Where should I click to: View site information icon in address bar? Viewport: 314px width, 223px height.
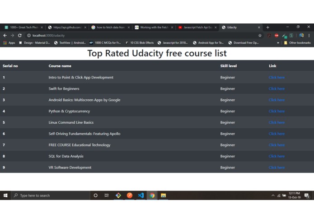click(x=29, y=35)
